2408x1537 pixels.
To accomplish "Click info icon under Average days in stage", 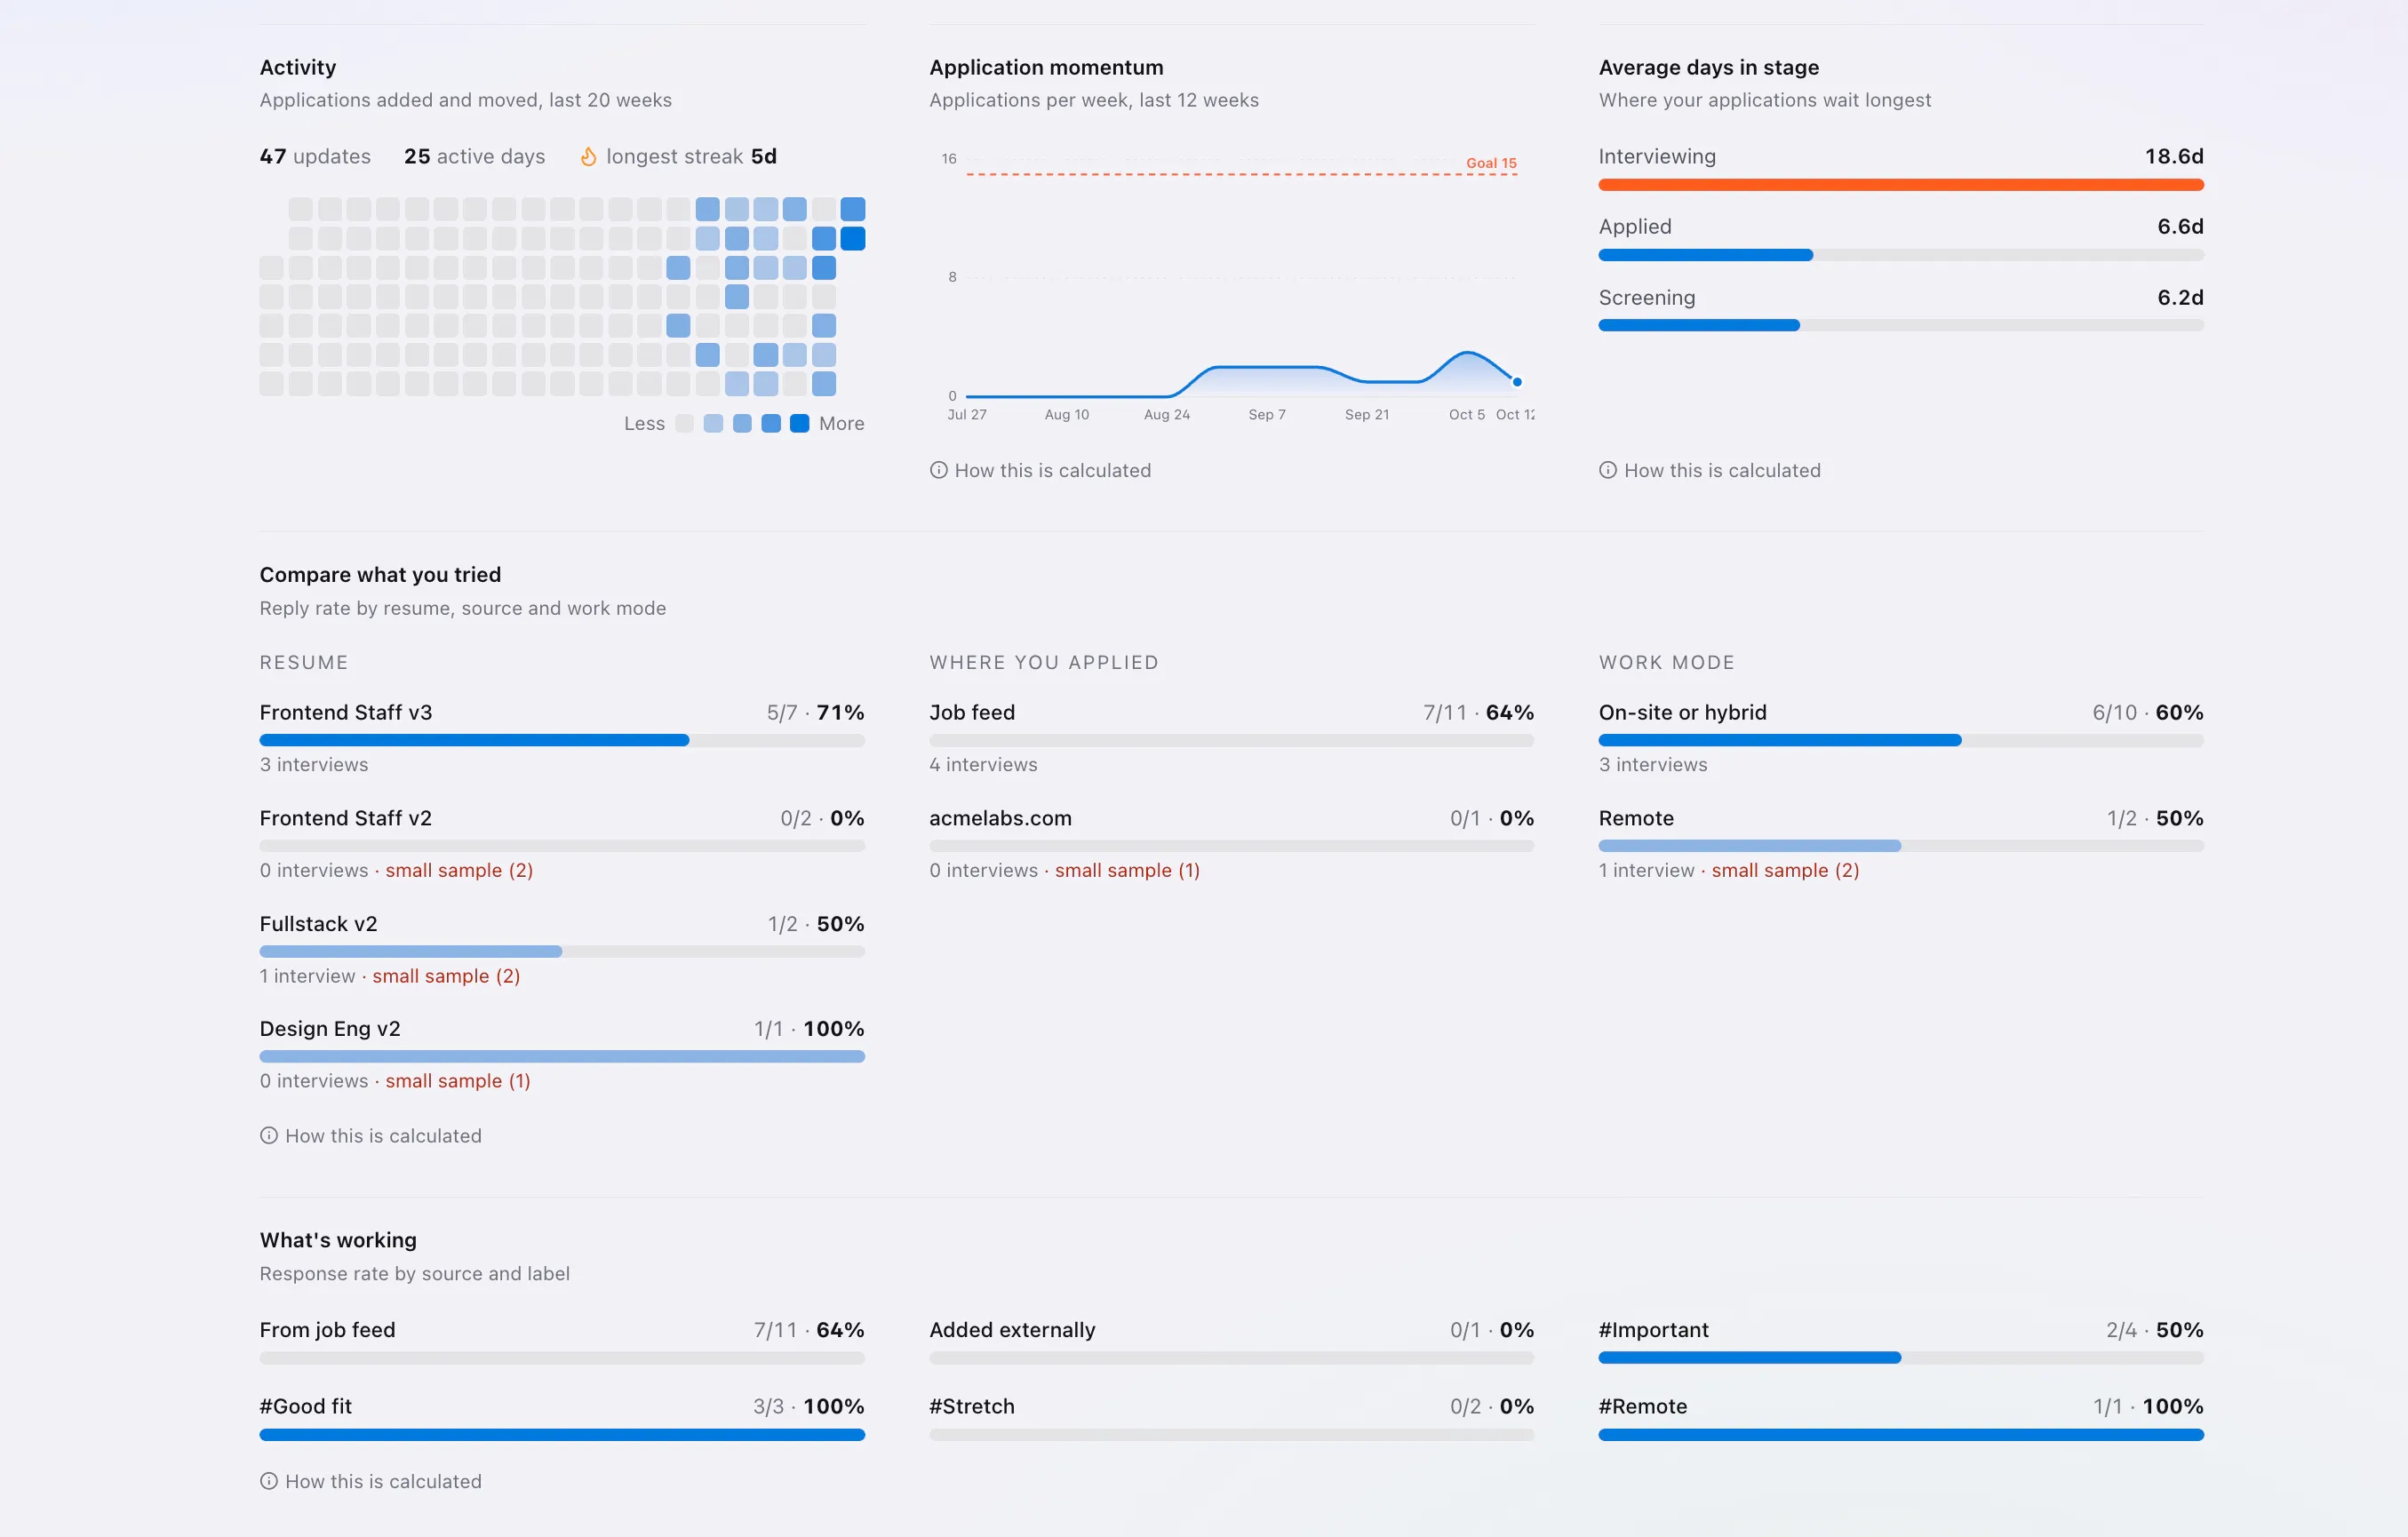I will coord(1607,470).
